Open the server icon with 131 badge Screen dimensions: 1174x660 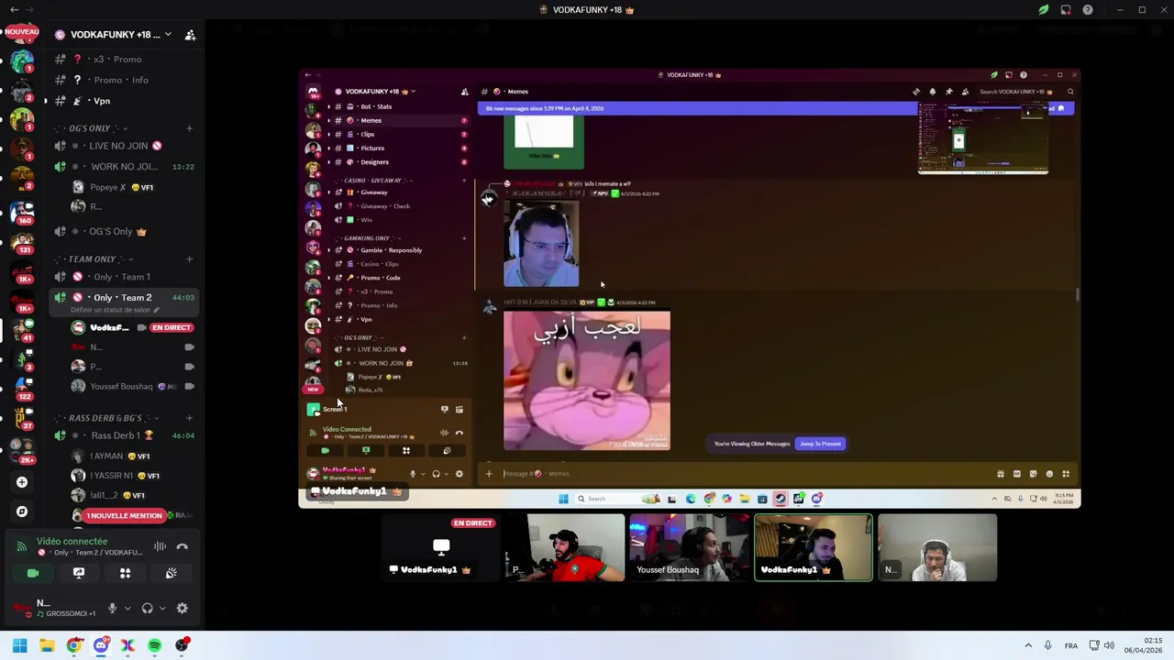[22, 241]
